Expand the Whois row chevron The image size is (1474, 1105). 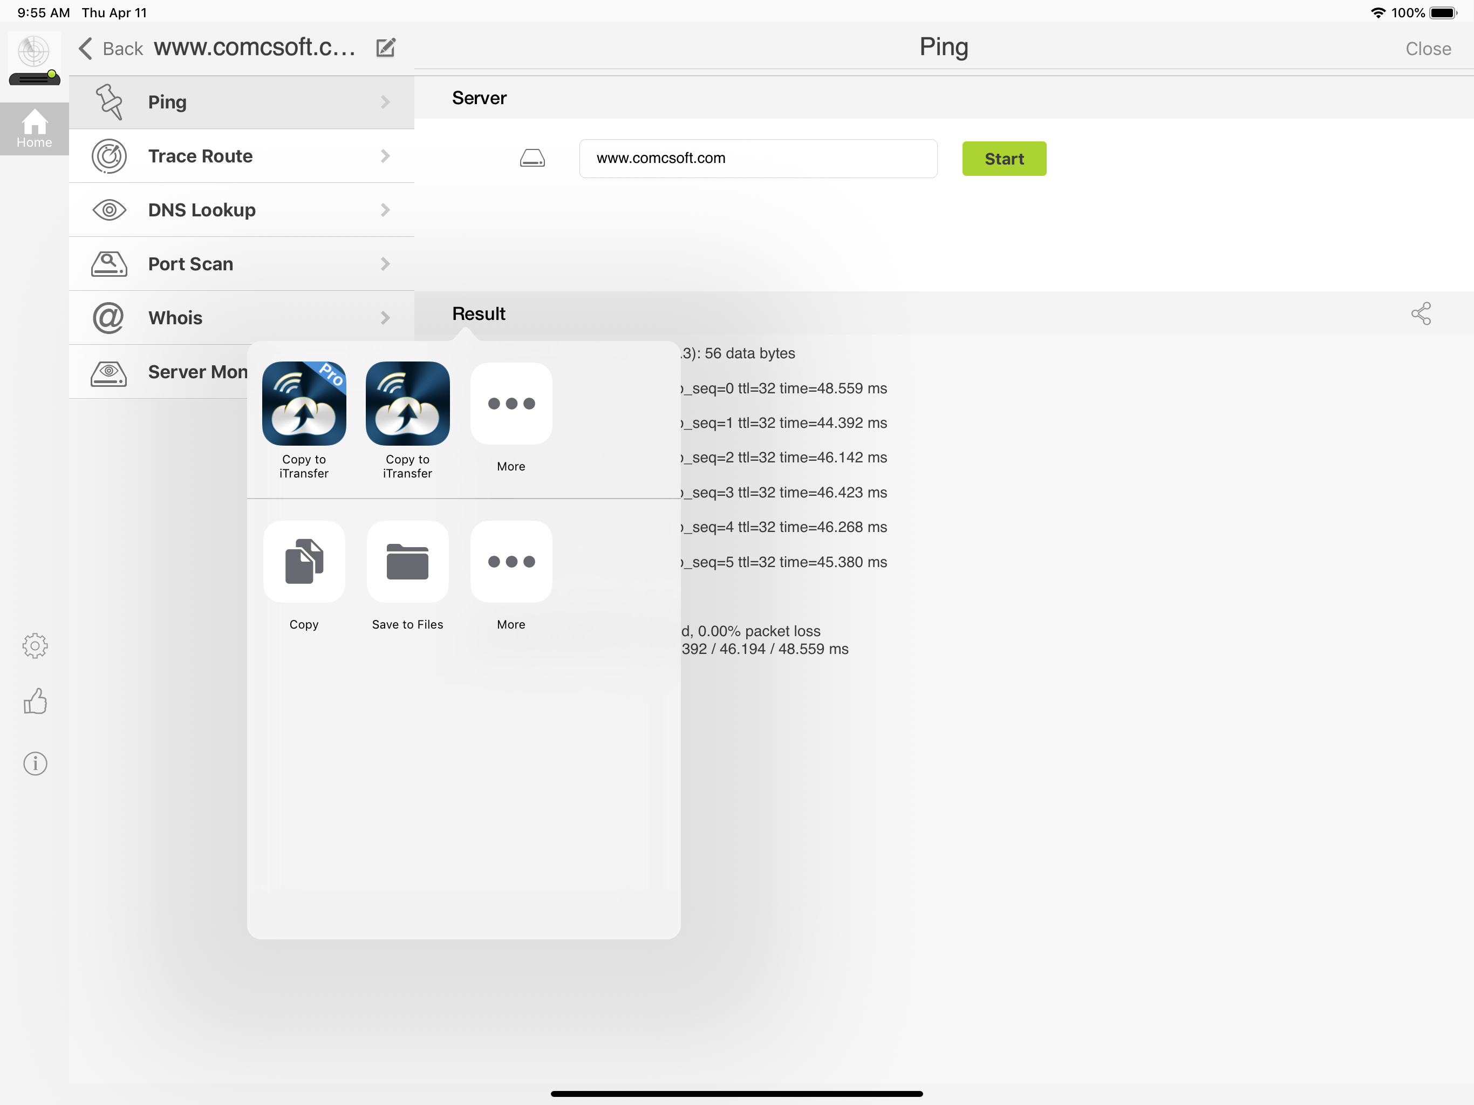pyautogui.click(x=385, y=317)
